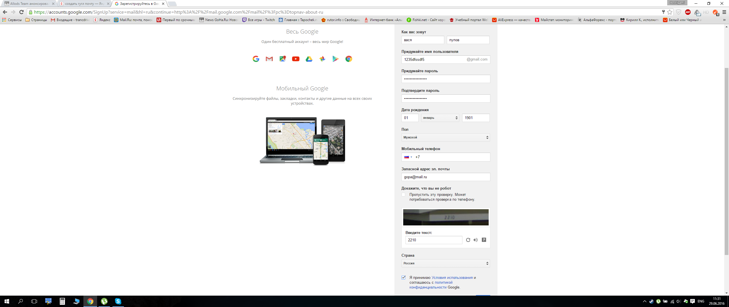The height and width of the screenshot is (307, 729).
Task: Uncheck the accept terms of use checkbox
Action: tap(404, 277)
